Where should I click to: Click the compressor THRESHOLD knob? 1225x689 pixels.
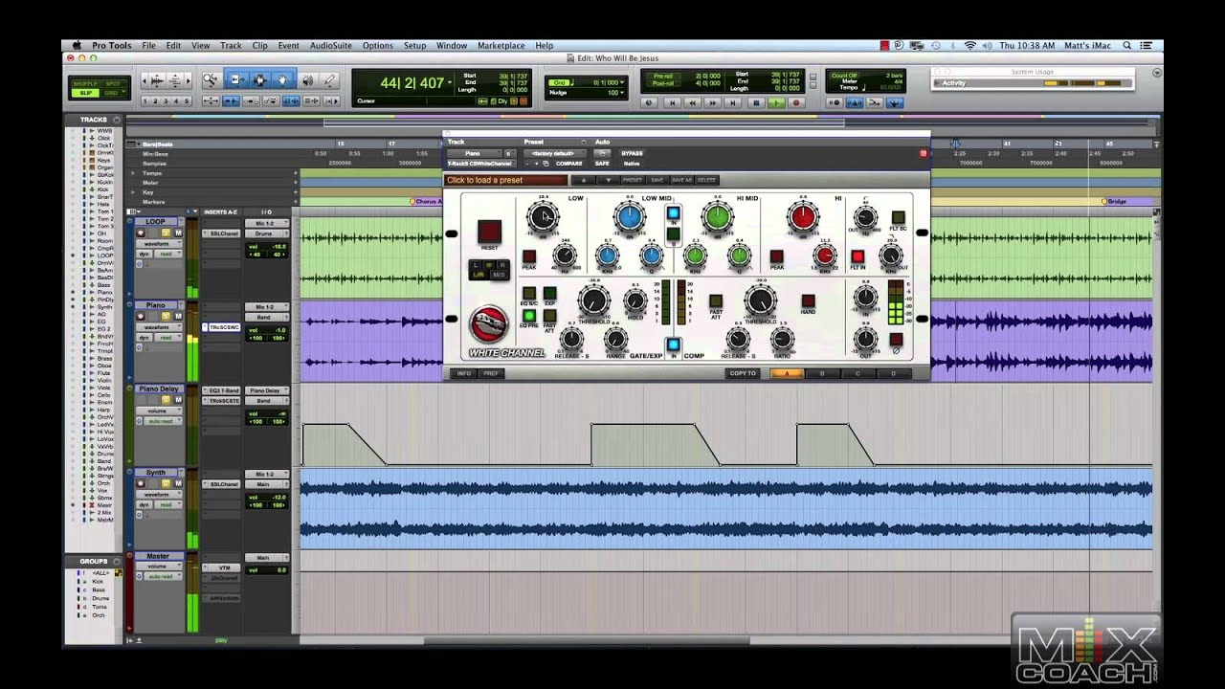click(x=761, y=301)
